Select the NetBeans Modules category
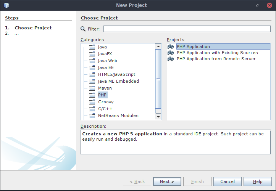Screen dimensions: 276x191 pyautogui.click(x=118, y=116)
